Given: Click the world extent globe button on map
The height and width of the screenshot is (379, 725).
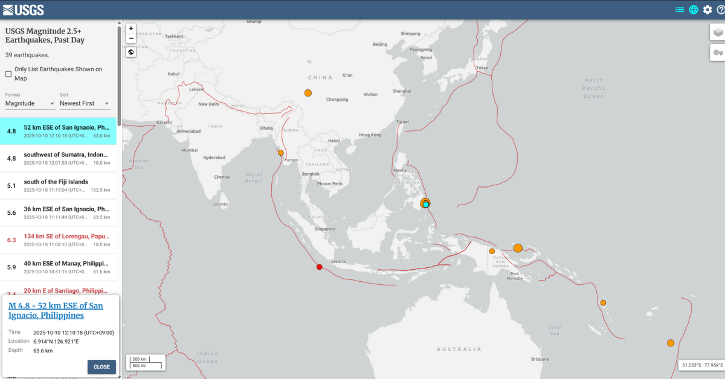Looking at the screenshot, I should (x=131, y=52).
